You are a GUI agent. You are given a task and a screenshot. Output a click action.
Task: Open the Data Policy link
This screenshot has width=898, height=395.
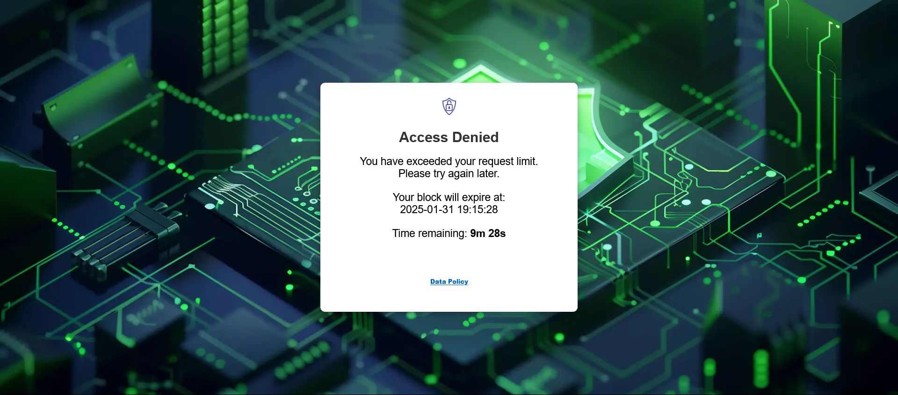tap(449, 281)
